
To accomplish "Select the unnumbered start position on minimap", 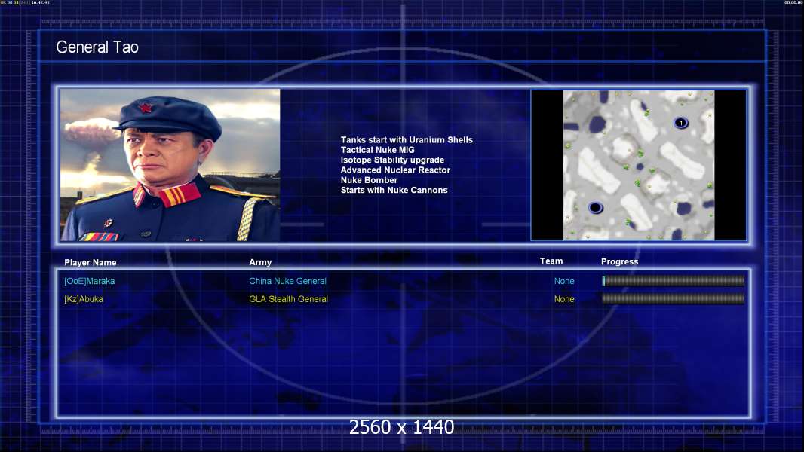I will point(595,208).
